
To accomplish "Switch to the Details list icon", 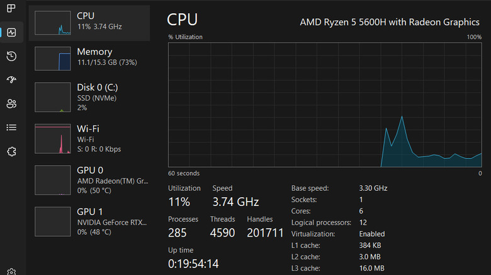I will (x=11, y=127).
